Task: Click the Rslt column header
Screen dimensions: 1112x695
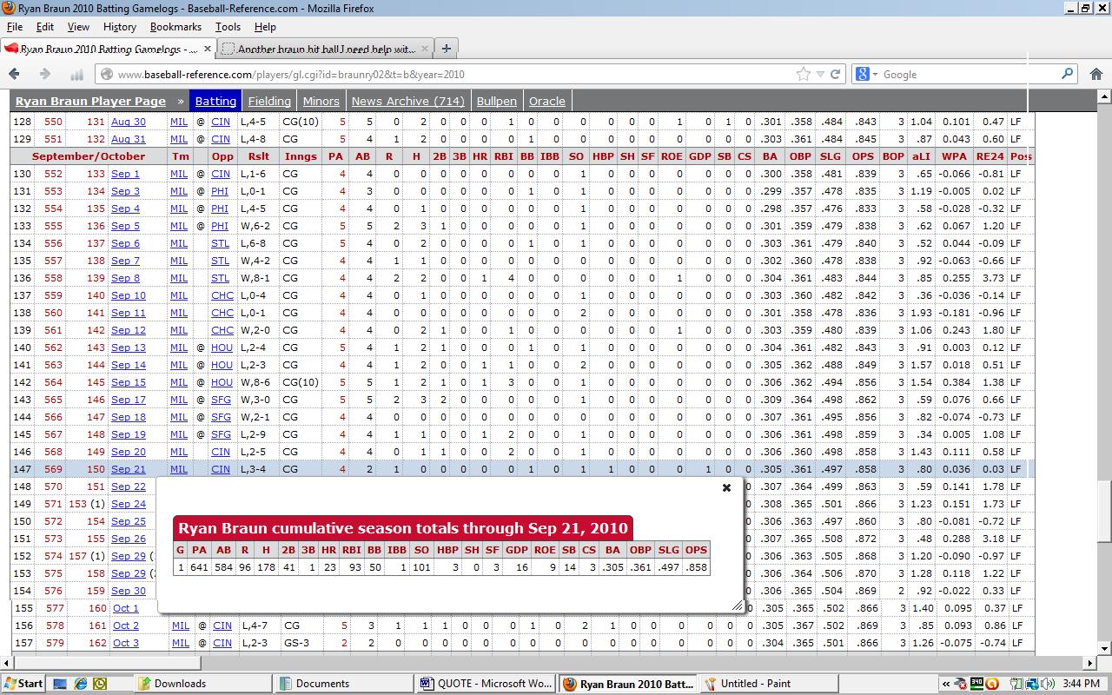Action: pyautogui.click(x=258, y=156)
